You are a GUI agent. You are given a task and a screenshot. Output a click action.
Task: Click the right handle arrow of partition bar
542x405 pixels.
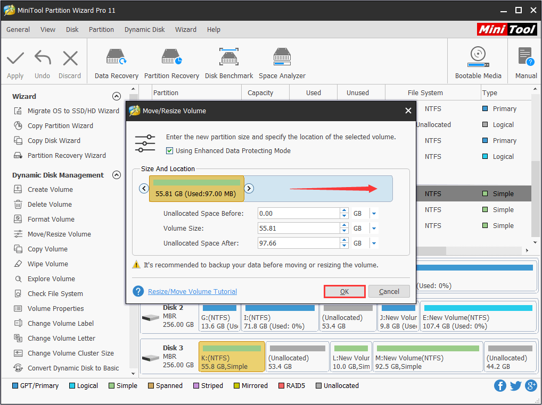[x=249, y=188]
